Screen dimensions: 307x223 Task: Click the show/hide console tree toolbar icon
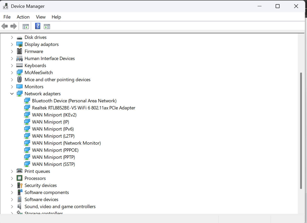26,26
